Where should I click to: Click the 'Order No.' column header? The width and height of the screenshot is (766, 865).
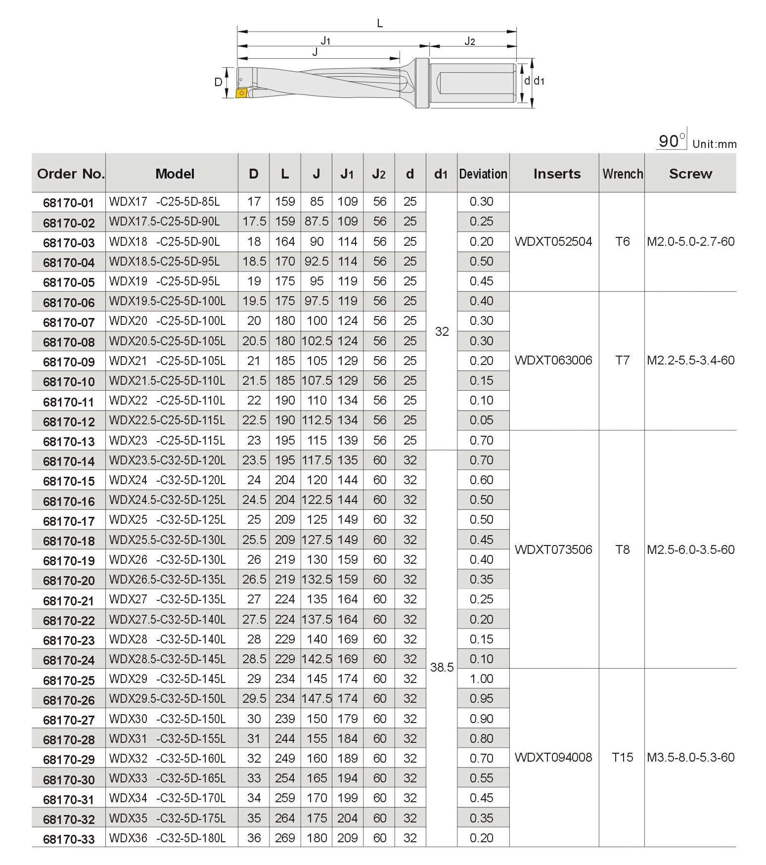70,174
